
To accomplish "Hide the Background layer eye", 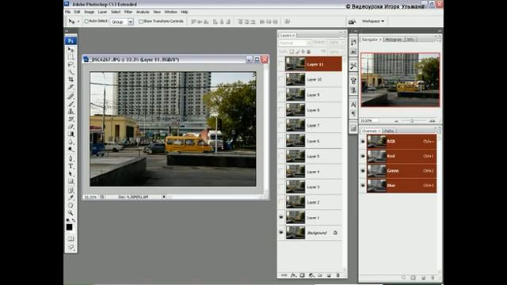I will pos(281,233).
